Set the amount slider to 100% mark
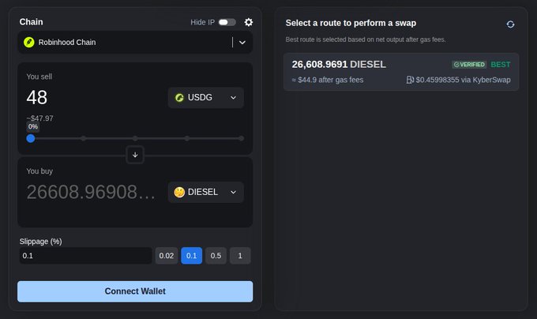This screenshot has width=537, height=319. pyautogui.click(x=242, y=138)
